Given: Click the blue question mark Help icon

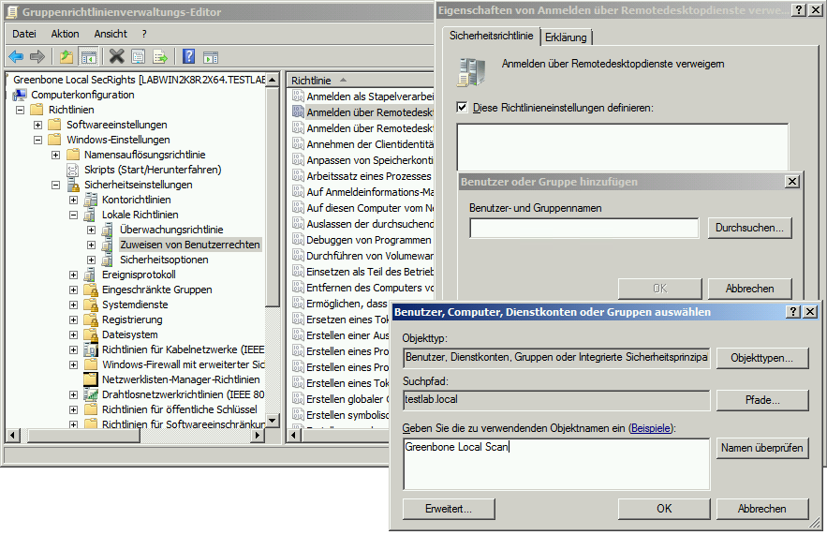Looking at the screenshot, I should [188, 57].
